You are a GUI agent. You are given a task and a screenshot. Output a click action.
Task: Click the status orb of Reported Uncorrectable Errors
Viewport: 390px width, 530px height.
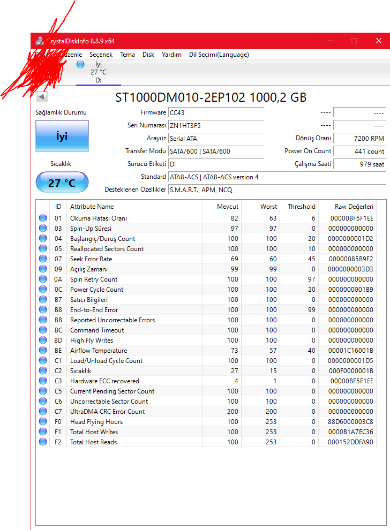(43, 320)
